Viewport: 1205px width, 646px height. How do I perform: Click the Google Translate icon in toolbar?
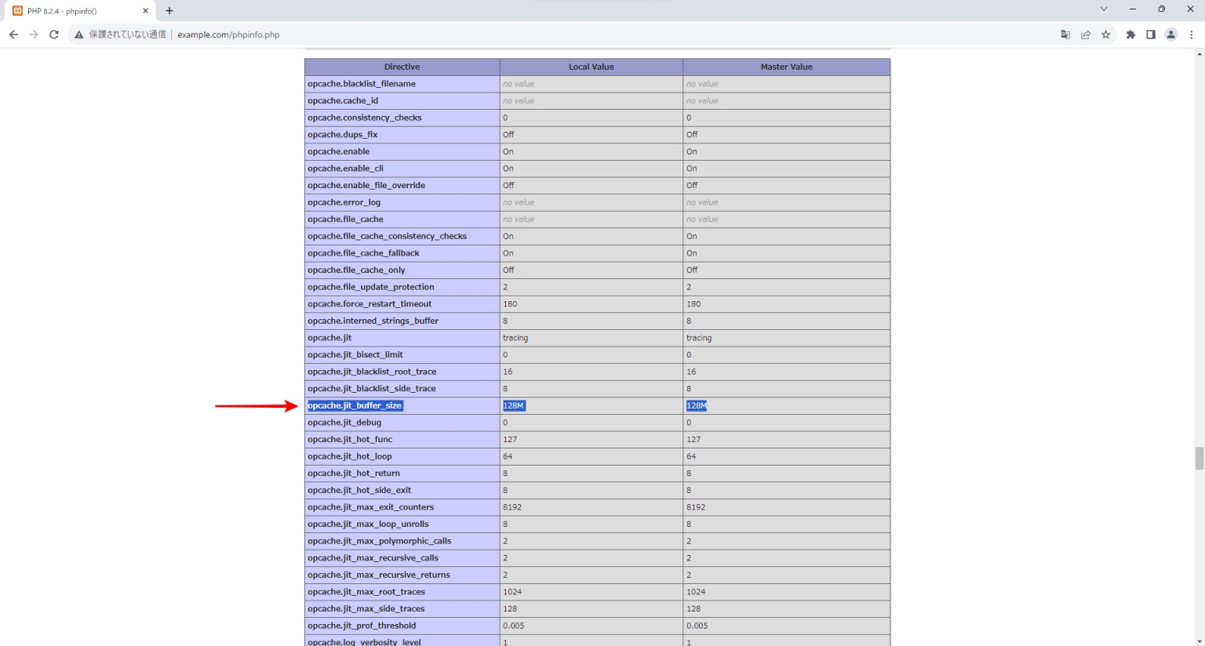coord(1065,34)
